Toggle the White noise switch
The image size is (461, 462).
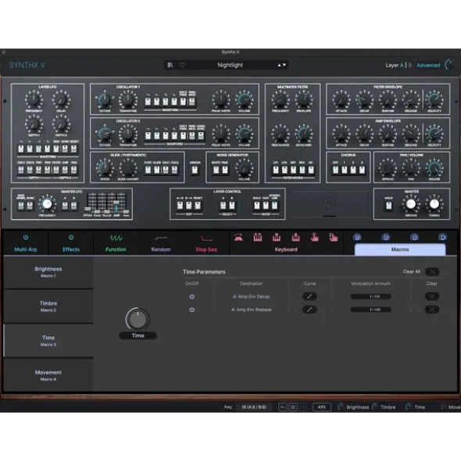216,170
